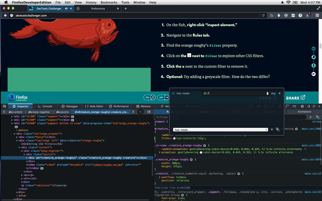This screenshot has height=201, width=322.
Task: Click div.keep-together in the breadcrumb
Action: click(x=39, y=112)
